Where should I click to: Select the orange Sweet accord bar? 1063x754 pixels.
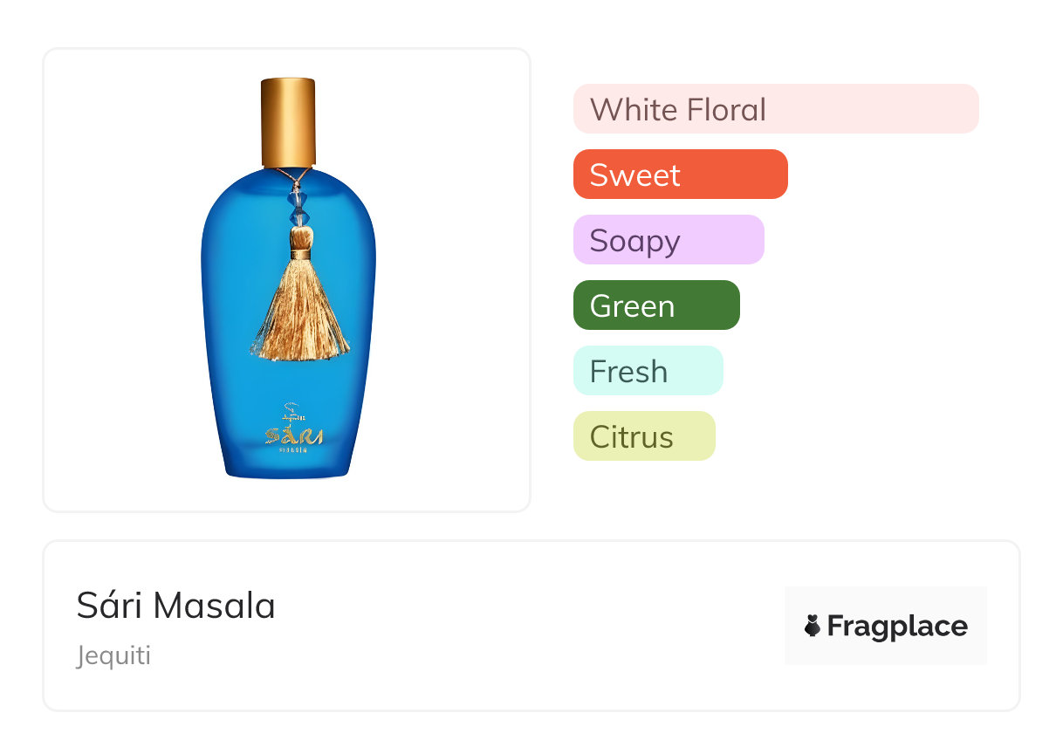point(681,175)
